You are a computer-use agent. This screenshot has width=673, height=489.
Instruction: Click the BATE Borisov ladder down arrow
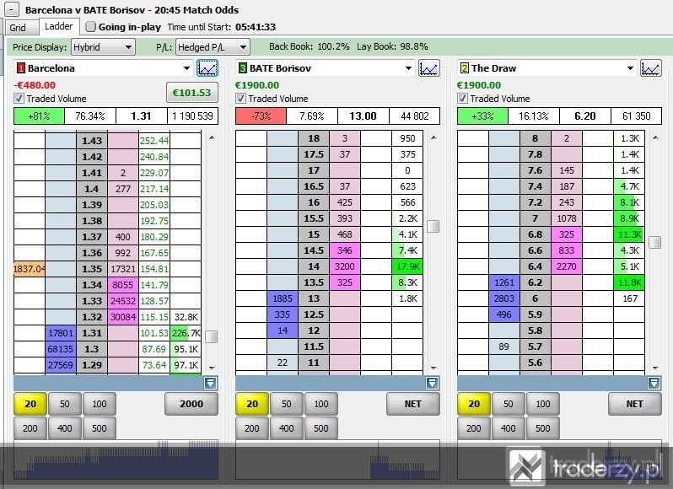pyautogui.click(x=433, y=368)
